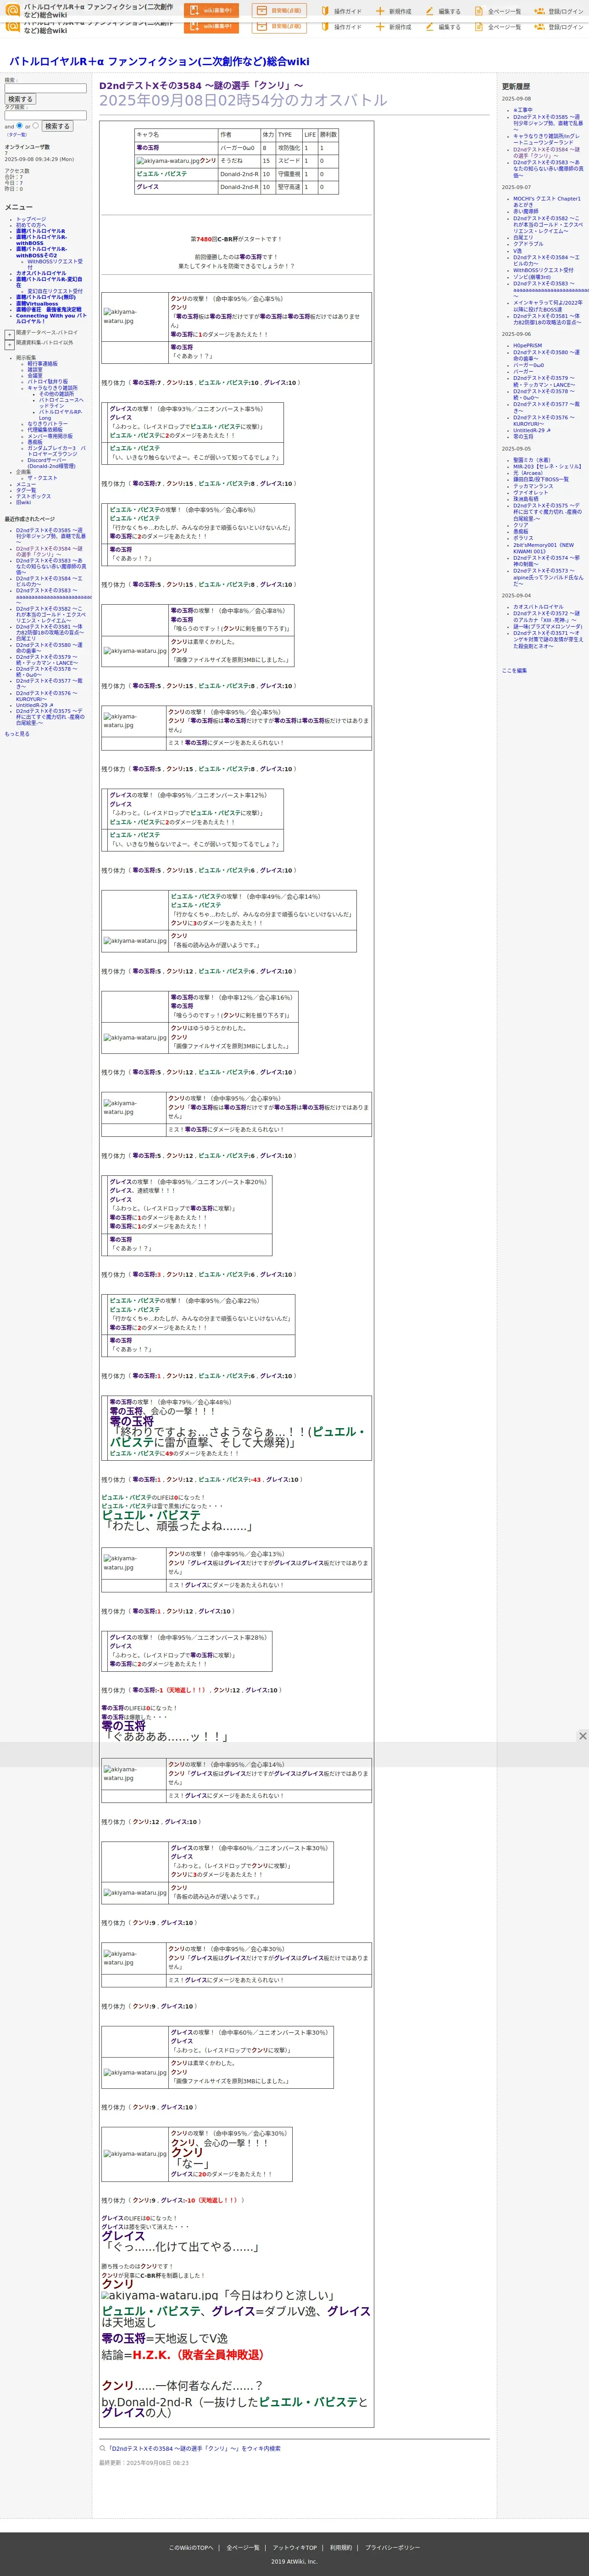
Task: Open タグ一覧 in the menu
Action: (26, 490)
